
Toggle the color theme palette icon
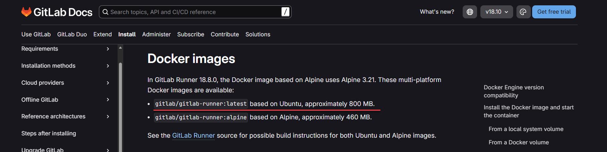(x=523, y=12)
